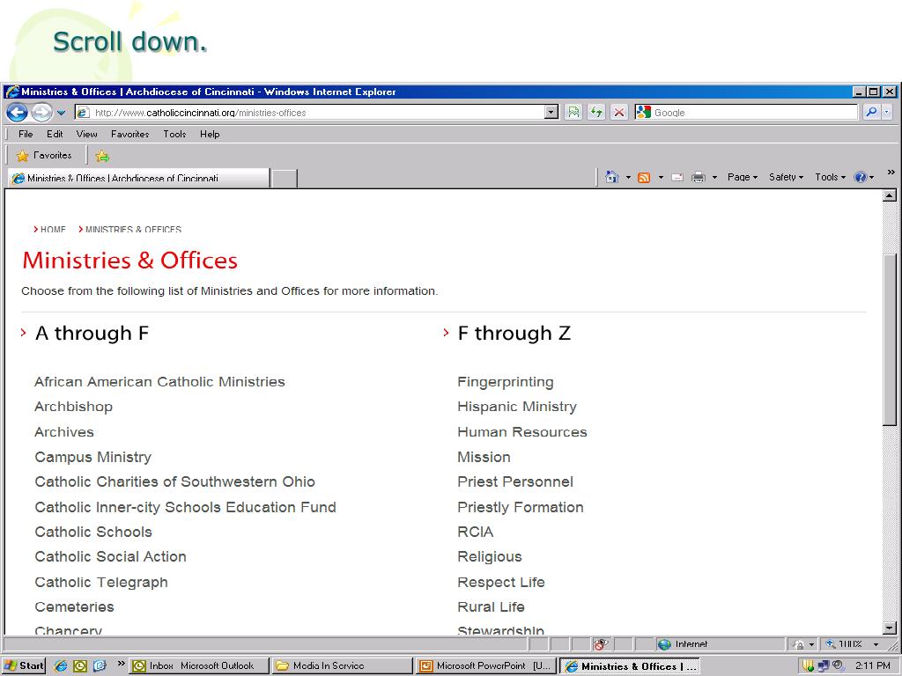Image resolution: width=902 pixels, height=676 pixels.
Task: Open the Cemeteries link
Action: point(74,607)
